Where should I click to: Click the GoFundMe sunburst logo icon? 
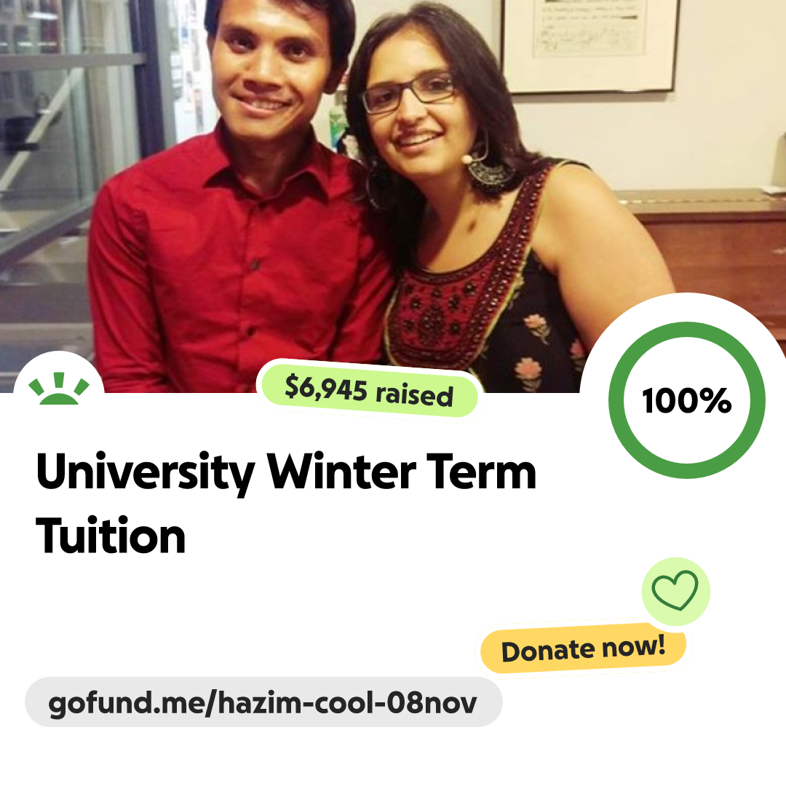coord(59,389)
